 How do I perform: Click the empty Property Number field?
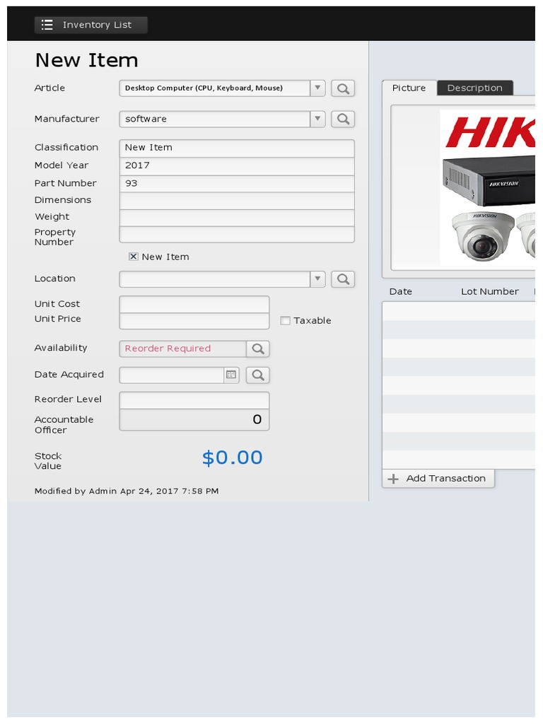click(237, 234)
